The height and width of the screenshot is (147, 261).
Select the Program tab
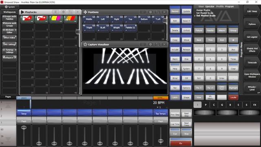click(229, 7)
